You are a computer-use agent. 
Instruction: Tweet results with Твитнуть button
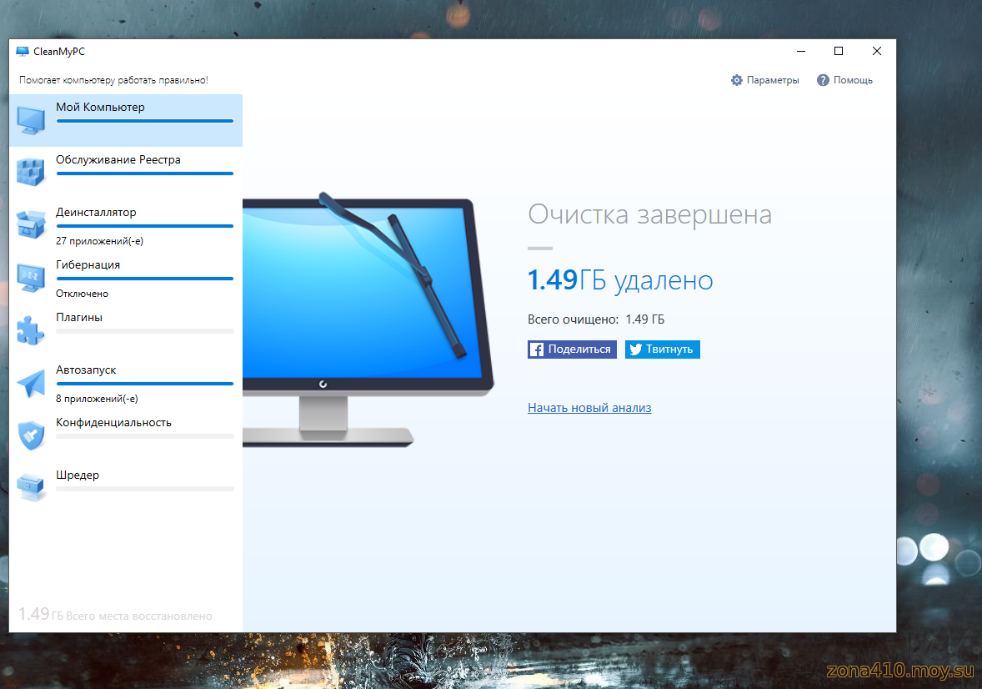[x=663, y=350]
